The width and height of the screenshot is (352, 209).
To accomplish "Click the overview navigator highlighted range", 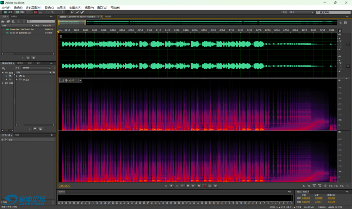I will click(x=72, y=23).
